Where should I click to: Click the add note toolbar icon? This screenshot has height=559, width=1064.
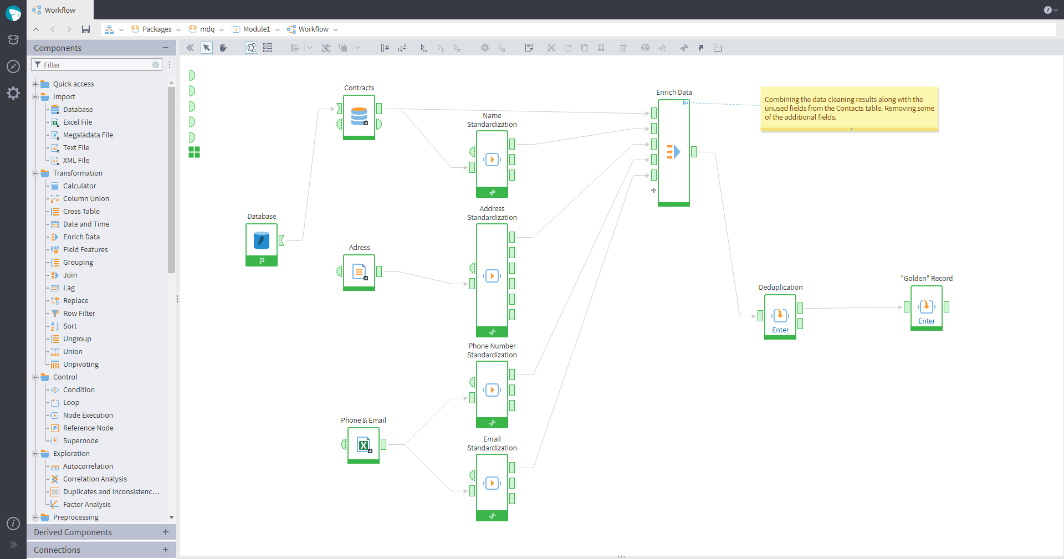[x=529, y=48]
